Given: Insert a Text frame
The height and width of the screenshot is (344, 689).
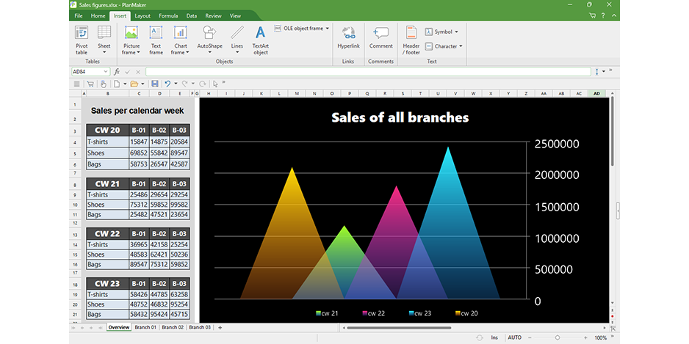Looking at the screenshot, I should (x=156, y=40).
